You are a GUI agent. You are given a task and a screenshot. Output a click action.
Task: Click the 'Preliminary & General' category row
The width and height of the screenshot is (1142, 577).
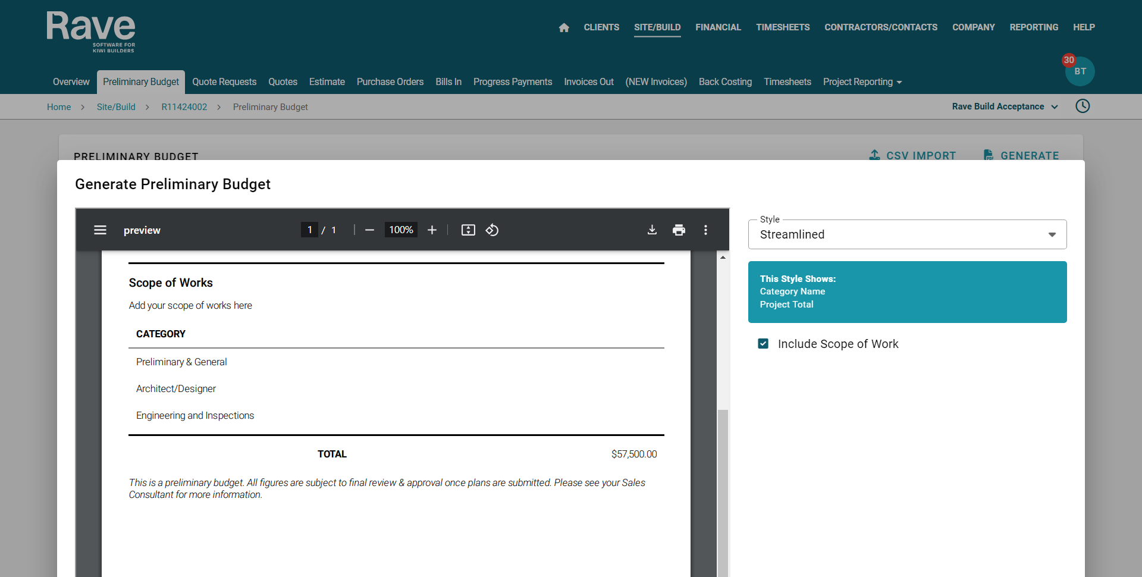[x=396, y=362]
